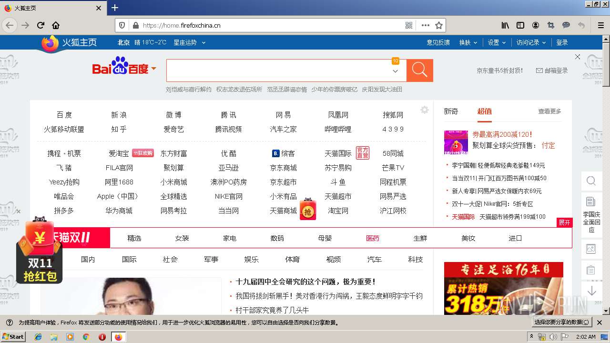Click the side panel image icon

(x=591, y=248)
